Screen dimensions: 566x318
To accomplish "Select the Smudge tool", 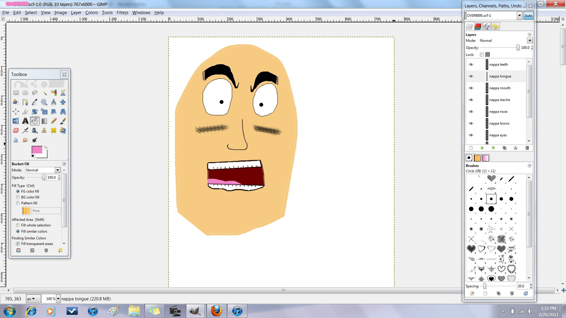I will click(25, 140).
